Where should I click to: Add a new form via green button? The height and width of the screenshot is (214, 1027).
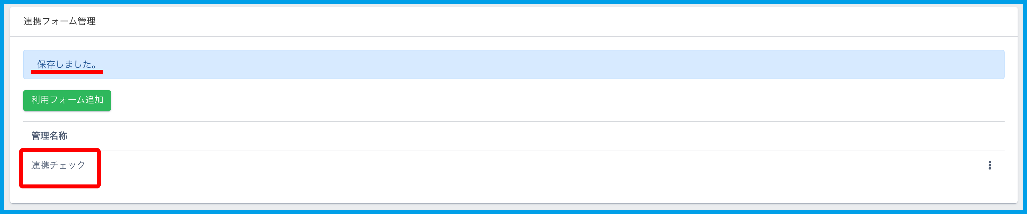[67, 100]
